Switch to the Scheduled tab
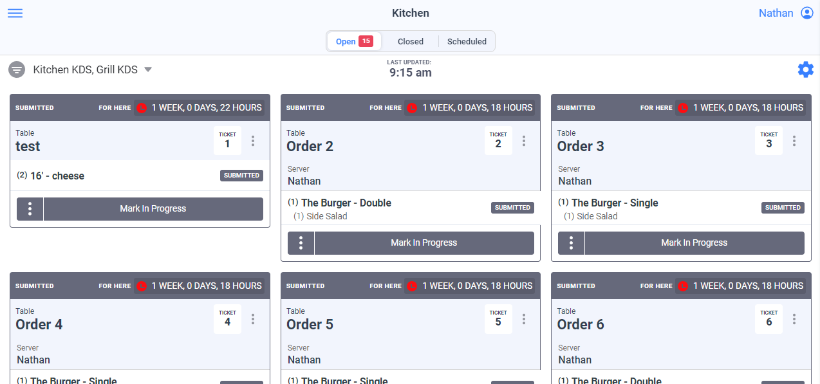This screenshot has height=384, width=820. click(x=467, y=41)
